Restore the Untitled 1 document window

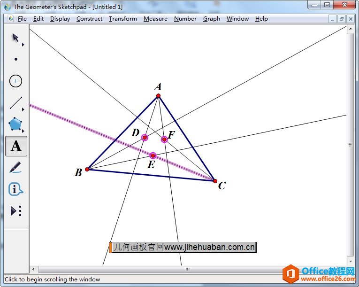coord(342,19)
